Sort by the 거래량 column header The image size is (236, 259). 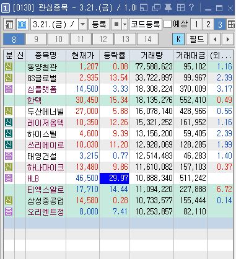pyautogui.click(x=152, y=55)
